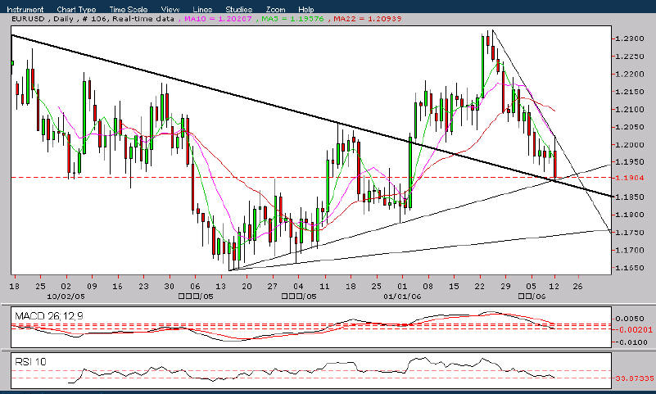Click the RSI 10 panel label
Image resolution: width=656 pixels, height=394 pixels.
point(30,361)
